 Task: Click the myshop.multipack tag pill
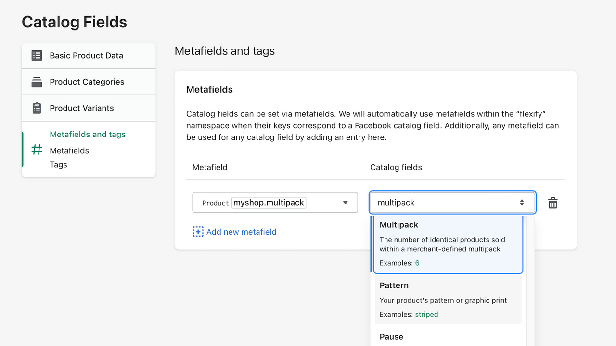point(269,202)
